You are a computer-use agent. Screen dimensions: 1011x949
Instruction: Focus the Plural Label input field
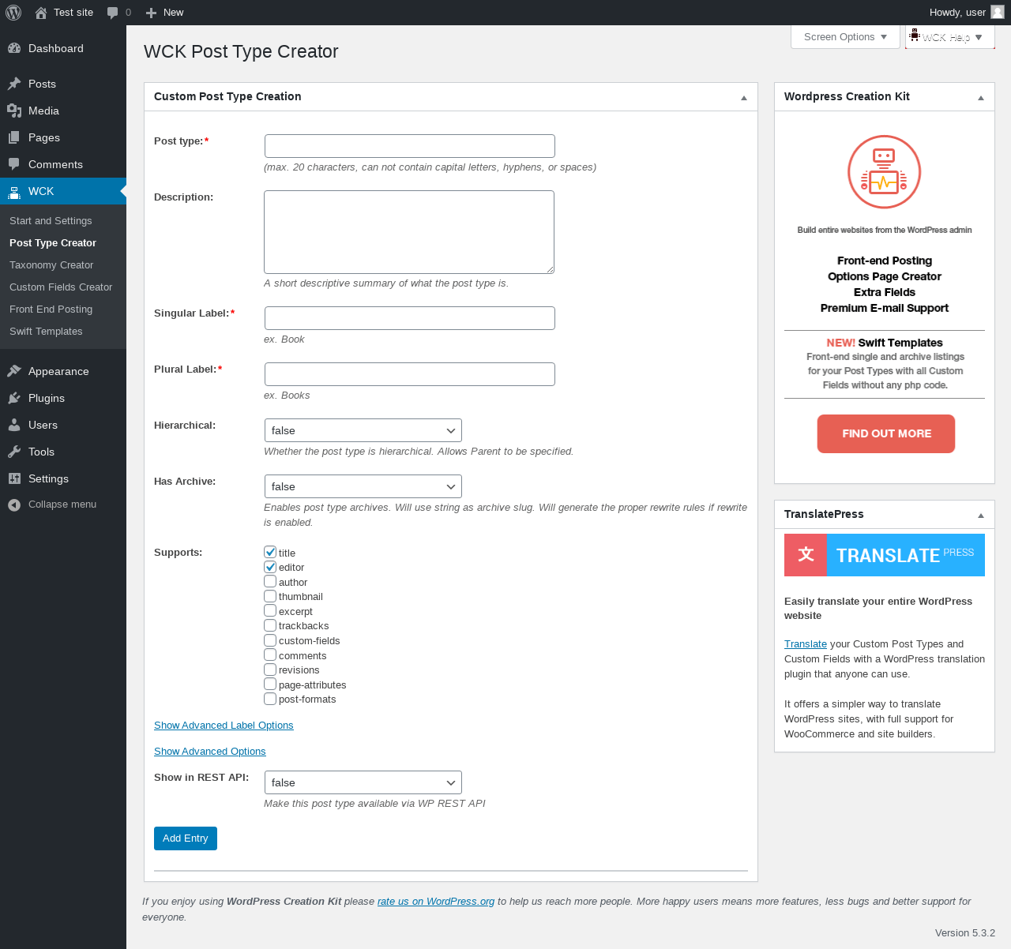tap(410, 374)
